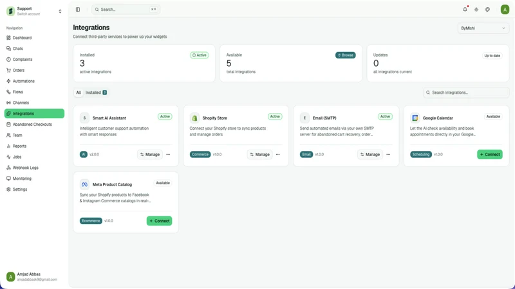The image size is (515, 289).
Task: Open more options for Email (SMTP)
Action: pos(388,154)
